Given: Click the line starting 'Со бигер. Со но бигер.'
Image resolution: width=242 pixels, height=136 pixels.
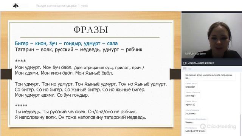Looking at the screenshot, I should point(80,90).
